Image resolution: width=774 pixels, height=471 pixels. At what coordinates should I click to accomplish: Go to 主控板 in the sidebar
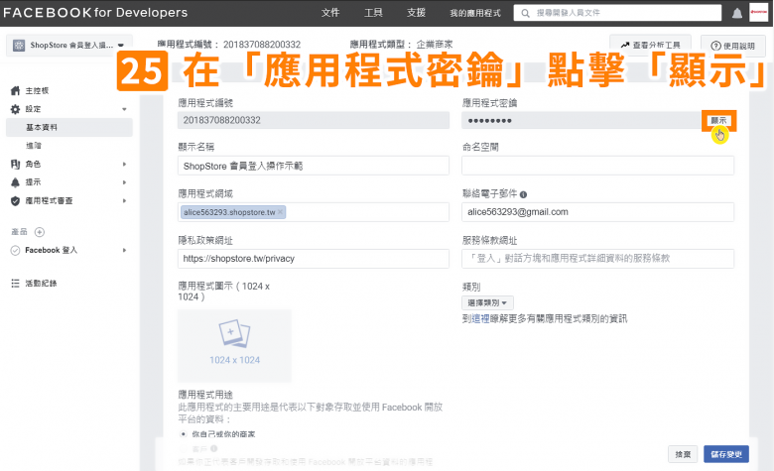tap(37, 91)
